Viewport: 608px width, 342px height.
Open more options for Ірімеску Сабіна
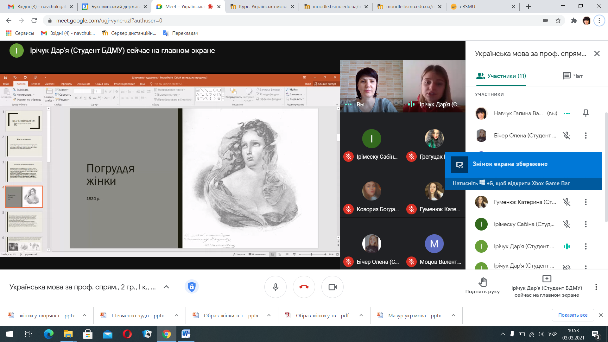tap(586, 224)
